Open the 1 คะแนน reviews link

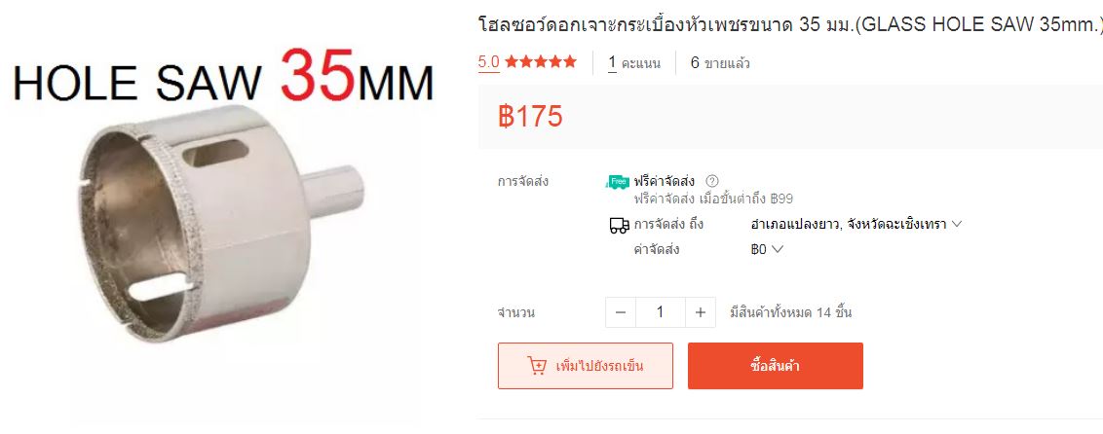634,63
